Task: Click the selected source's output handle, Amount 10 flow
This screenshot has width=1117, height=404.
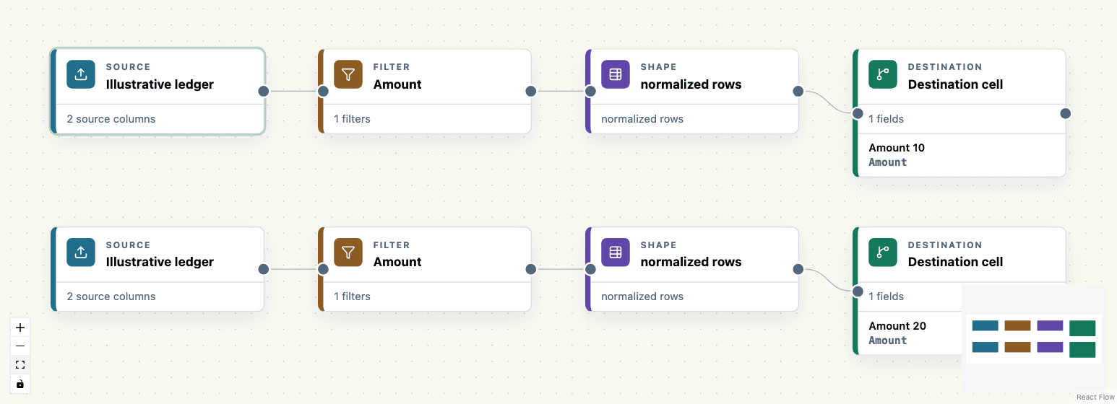Action: coord(264,91)
